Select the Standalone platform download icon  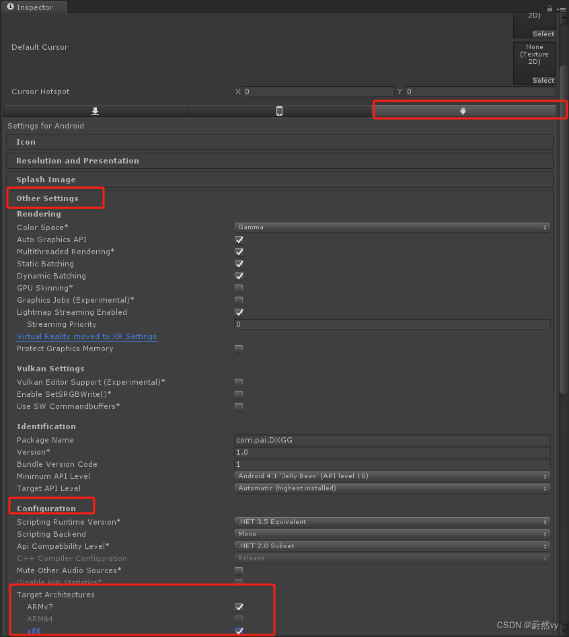tap(96, 110)
